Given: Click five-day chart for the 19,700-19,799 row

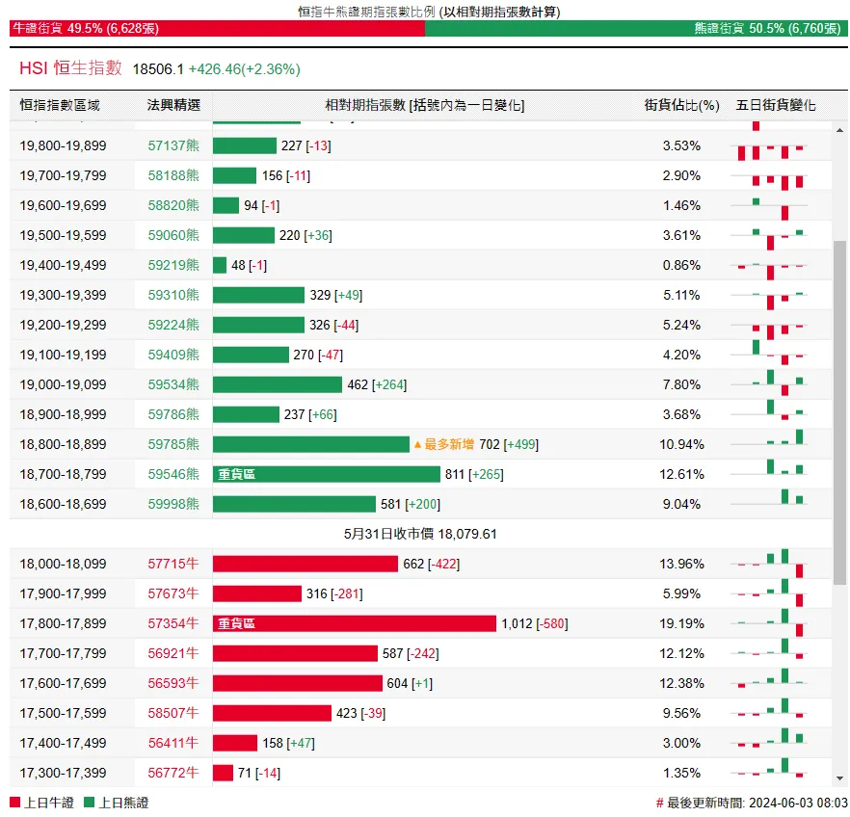Looking at the screenshot, I should coord(778,176).
